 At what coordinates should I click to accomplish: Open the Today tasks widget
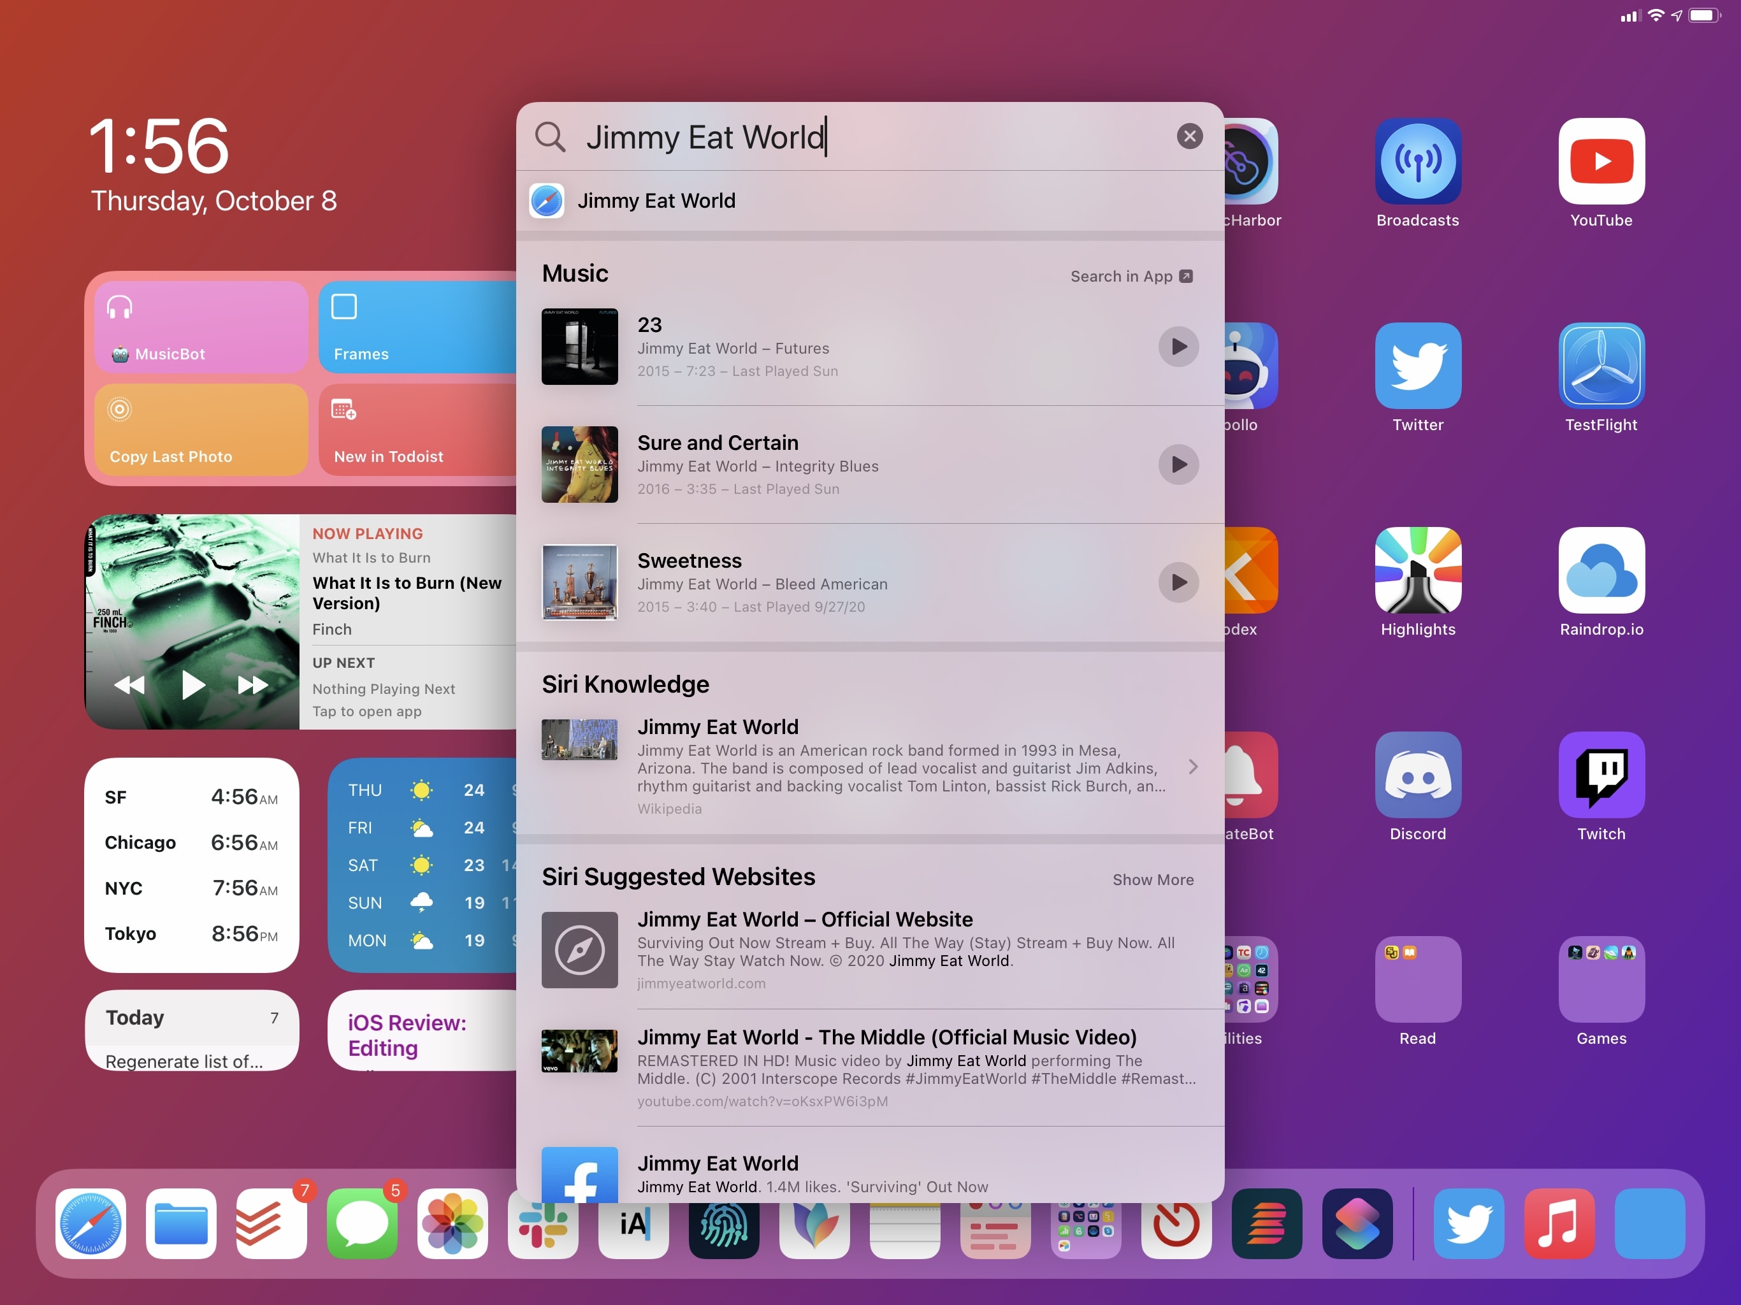pyautogui.click(x=191, y=1030)
